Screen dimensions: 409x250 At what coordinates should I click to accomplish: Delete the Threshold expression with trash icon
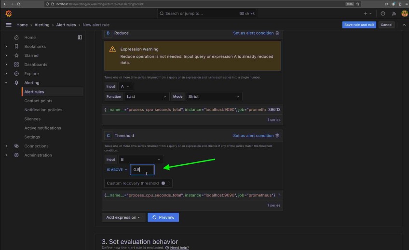pyautogui.click(x=277, y=136)
